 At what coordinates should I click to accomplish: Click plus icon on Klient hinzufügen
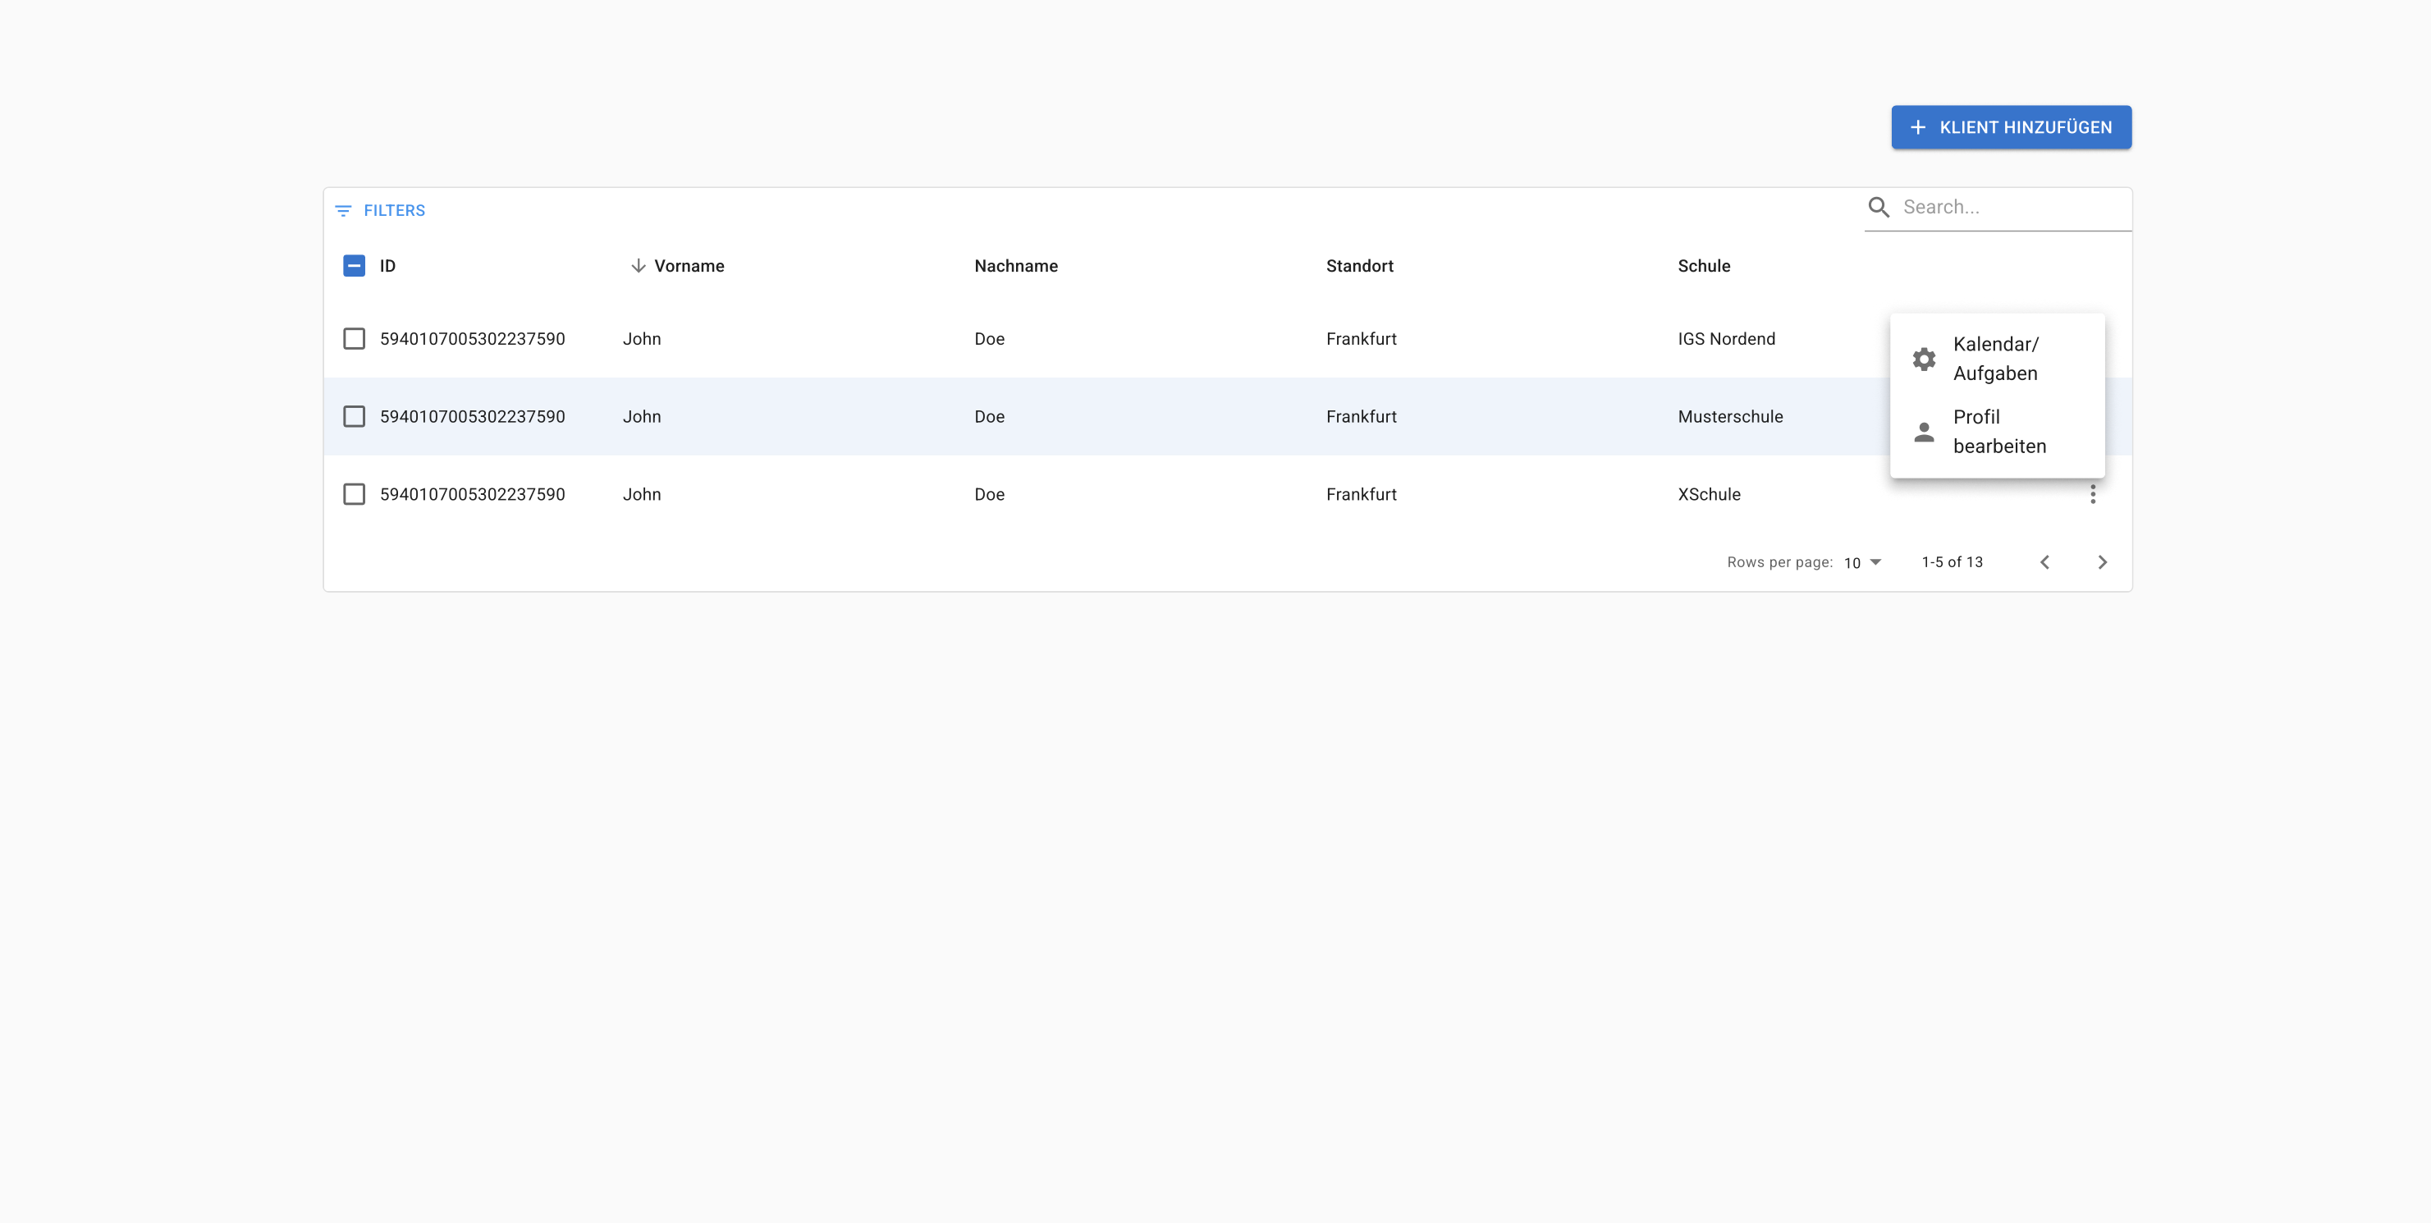point(1917,127)
